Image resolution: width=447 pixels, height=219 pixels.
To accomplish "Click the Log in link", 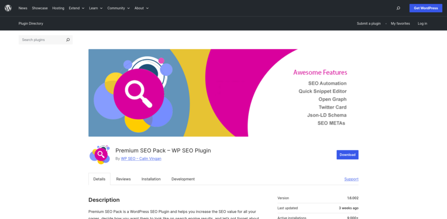I will 422,24.
